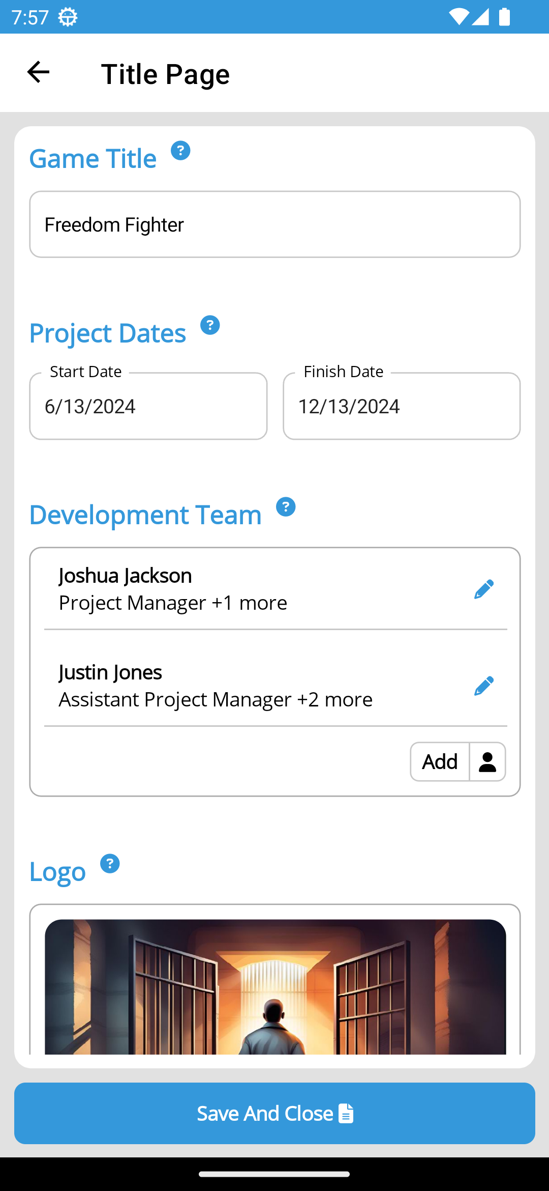Click the Save And Close button

274,1114
